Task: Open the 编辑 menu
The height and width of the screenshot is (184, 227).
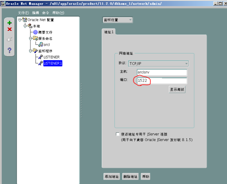Action: tap(35, 13)
